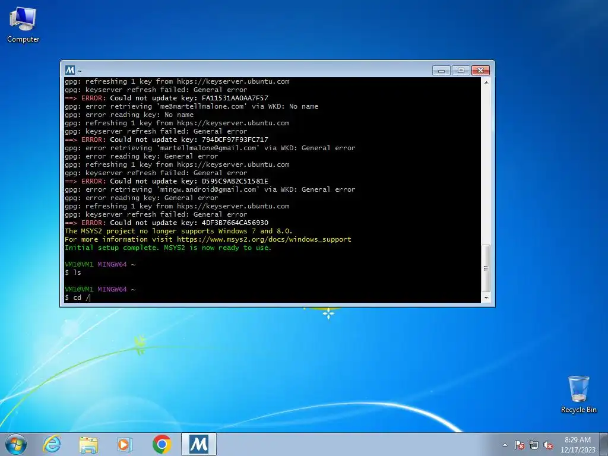Click key ID 794DCF97F93FC717 text
Image resolution: width=608 pixels, height=456 pixels.
tap(235, 140)
